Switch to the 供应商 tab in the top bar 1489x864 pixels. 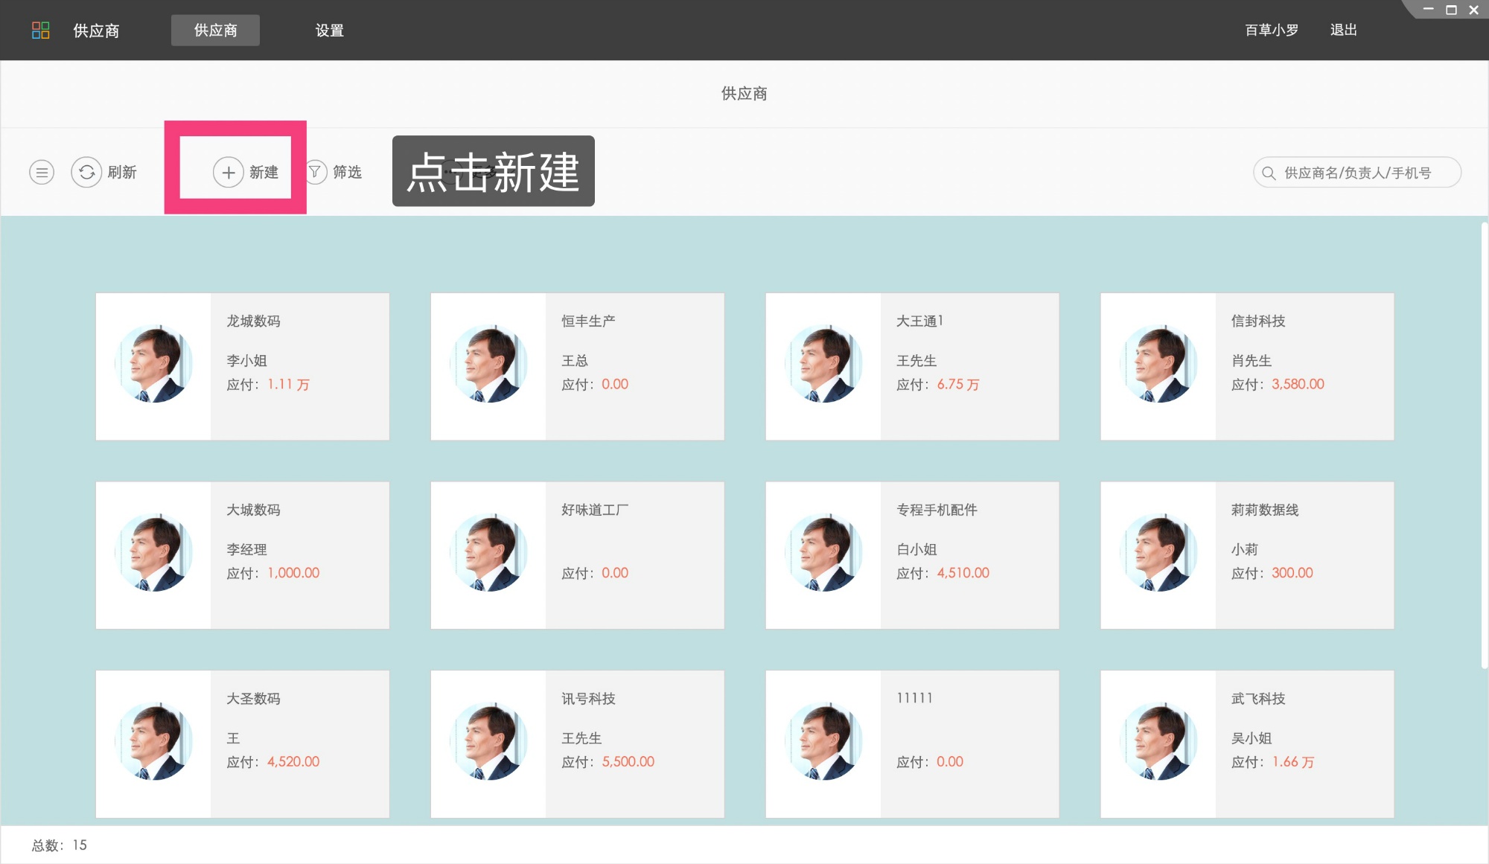215,30
